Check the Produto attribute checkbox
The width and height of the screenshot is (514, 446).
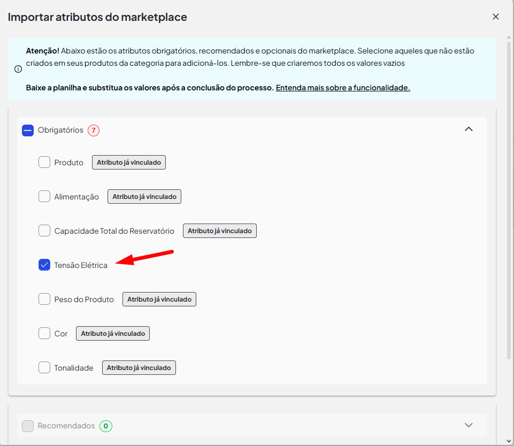44,162
